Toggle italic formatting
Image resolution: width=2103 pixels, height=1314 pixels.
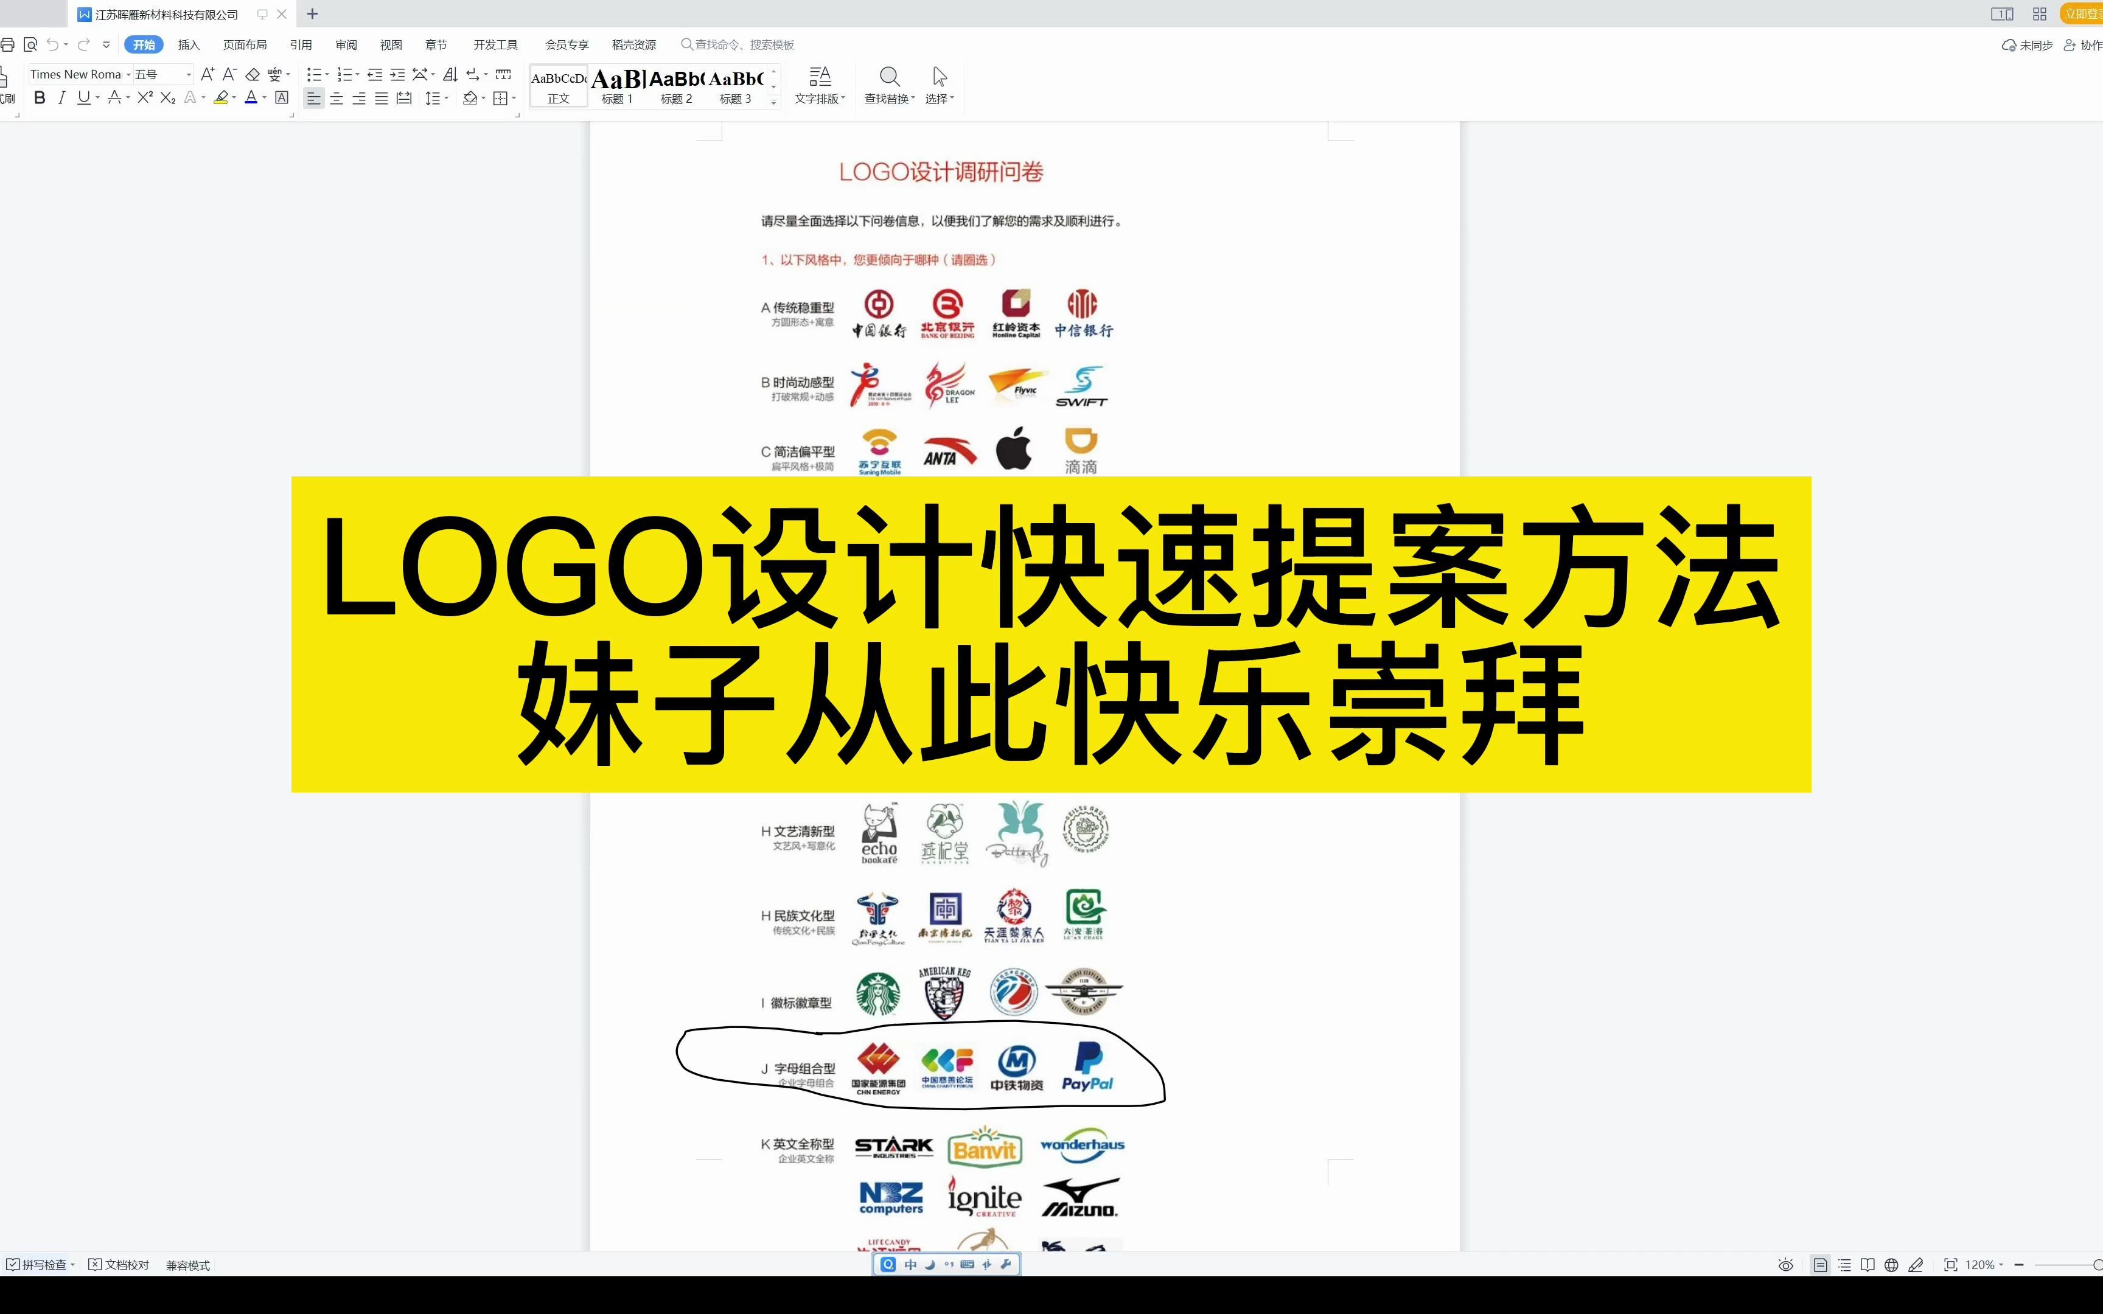[x=61, y=98]
